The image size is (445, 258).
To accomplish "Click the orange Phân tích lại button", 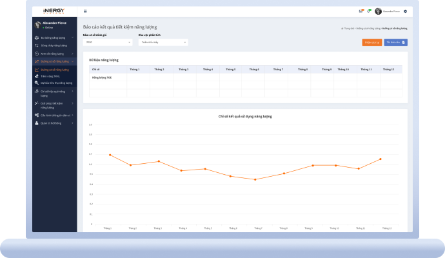I will pyautogui.click(x=371, y=42).
